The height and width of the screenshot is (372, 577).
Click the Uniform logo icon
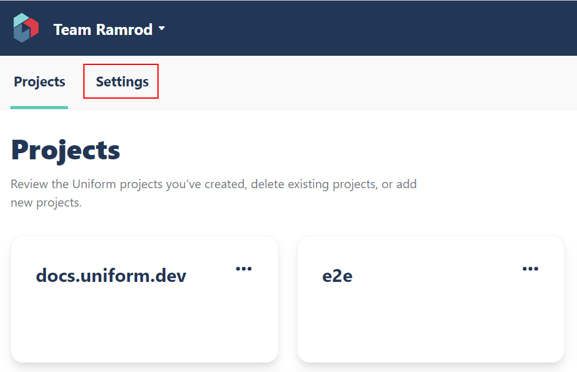point(26,28)
